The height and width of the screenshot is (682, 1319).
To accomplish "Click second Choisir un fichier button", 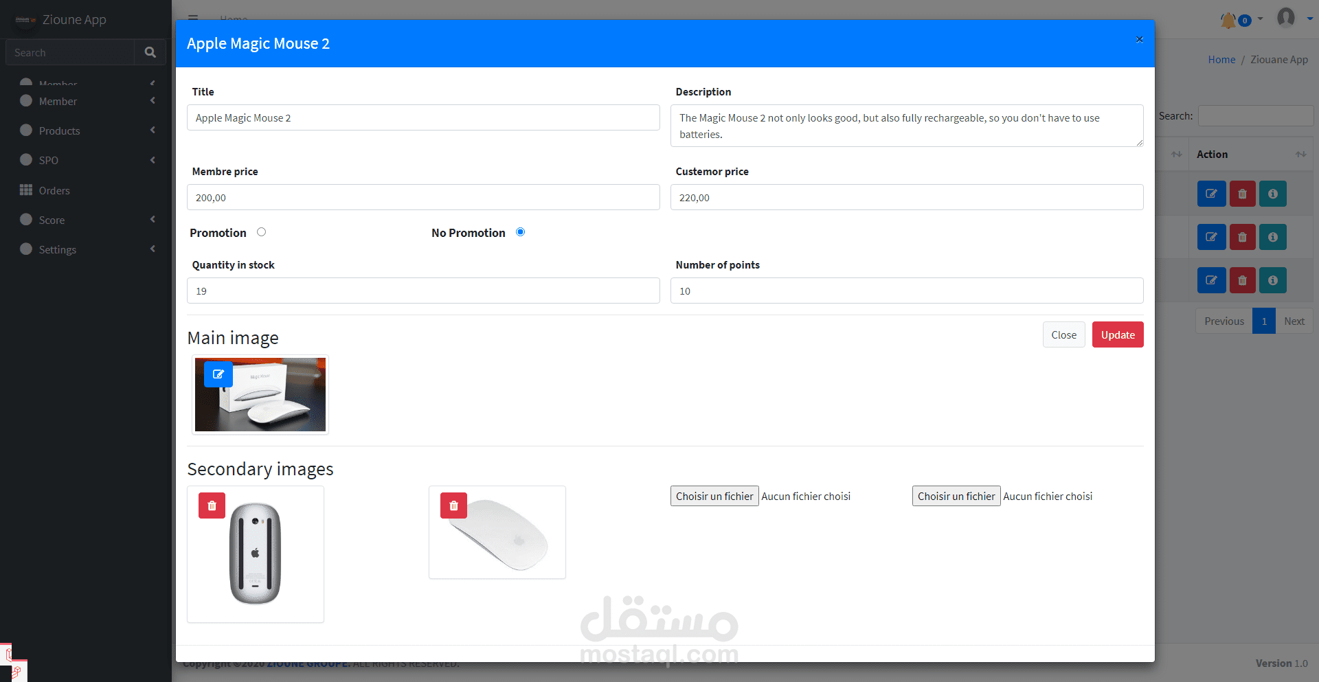I will click(x=956, y=496).
